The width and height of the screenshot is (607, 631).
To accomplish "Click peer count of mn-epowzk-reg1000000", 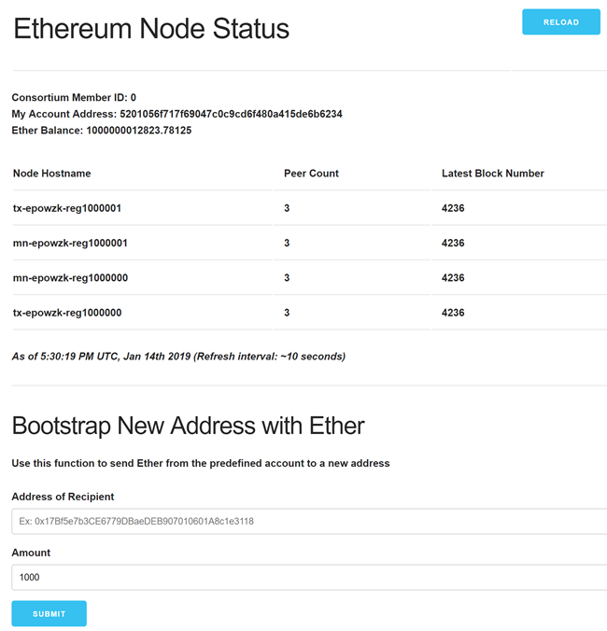I will 287,277.
